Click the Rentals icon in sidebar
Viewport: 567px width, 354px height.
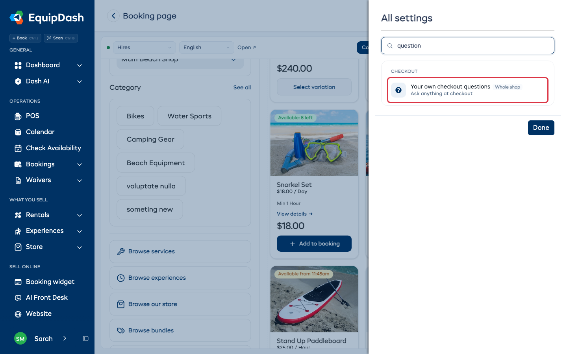[x=18, y=215]
